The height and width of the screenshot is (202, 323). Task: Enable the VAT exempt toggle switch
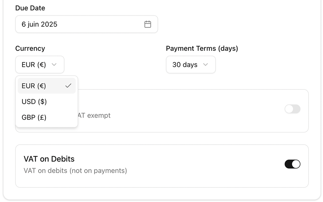coord(292,109)
